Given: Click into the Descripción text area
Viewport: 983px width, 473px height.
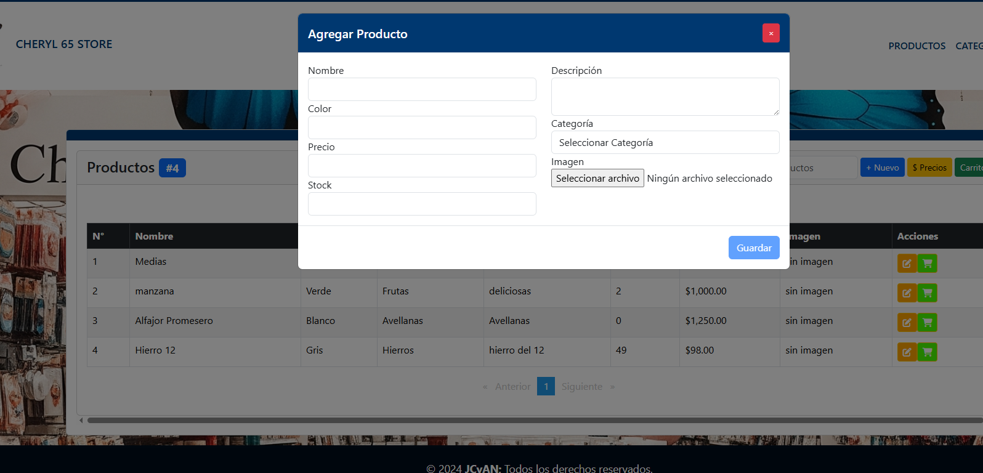Looking at the screenshot, I should click(665, 97).
